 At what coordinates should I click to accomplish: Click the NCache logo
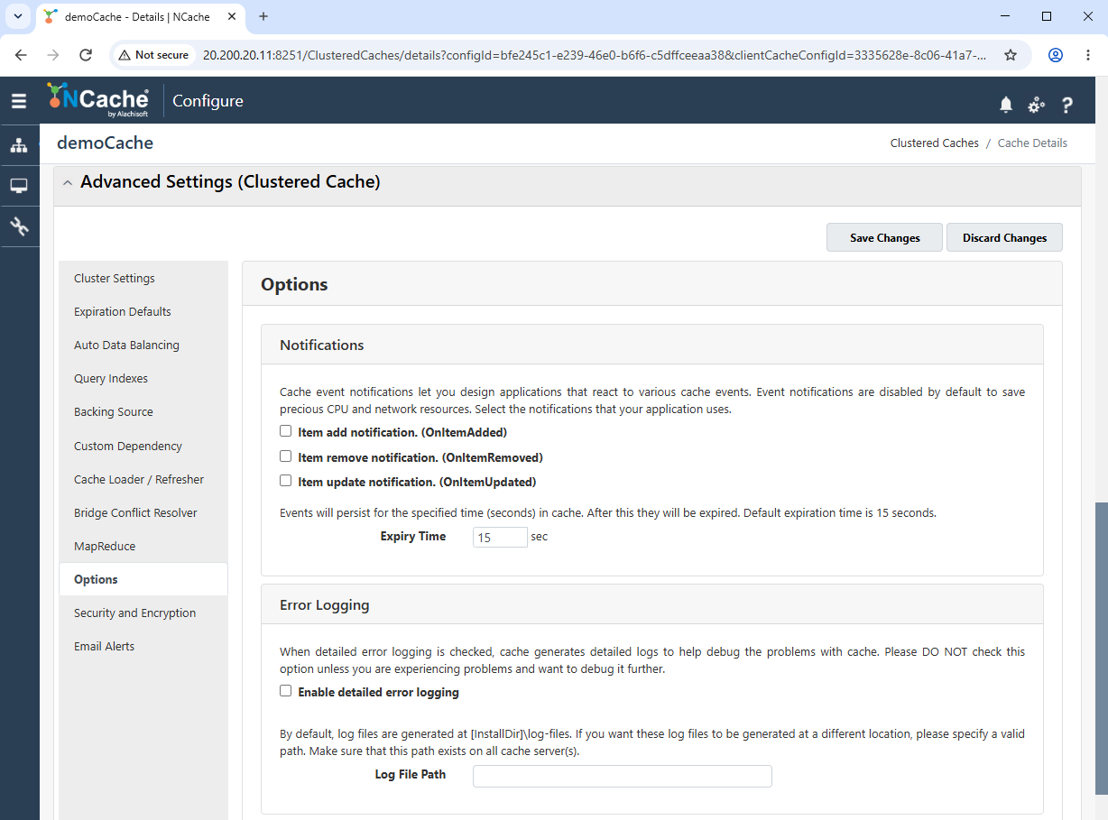tap(98, 100)
